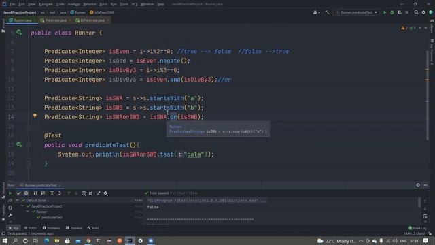
Task: Open Windows Start menu
Action: [x=5, y=240]
